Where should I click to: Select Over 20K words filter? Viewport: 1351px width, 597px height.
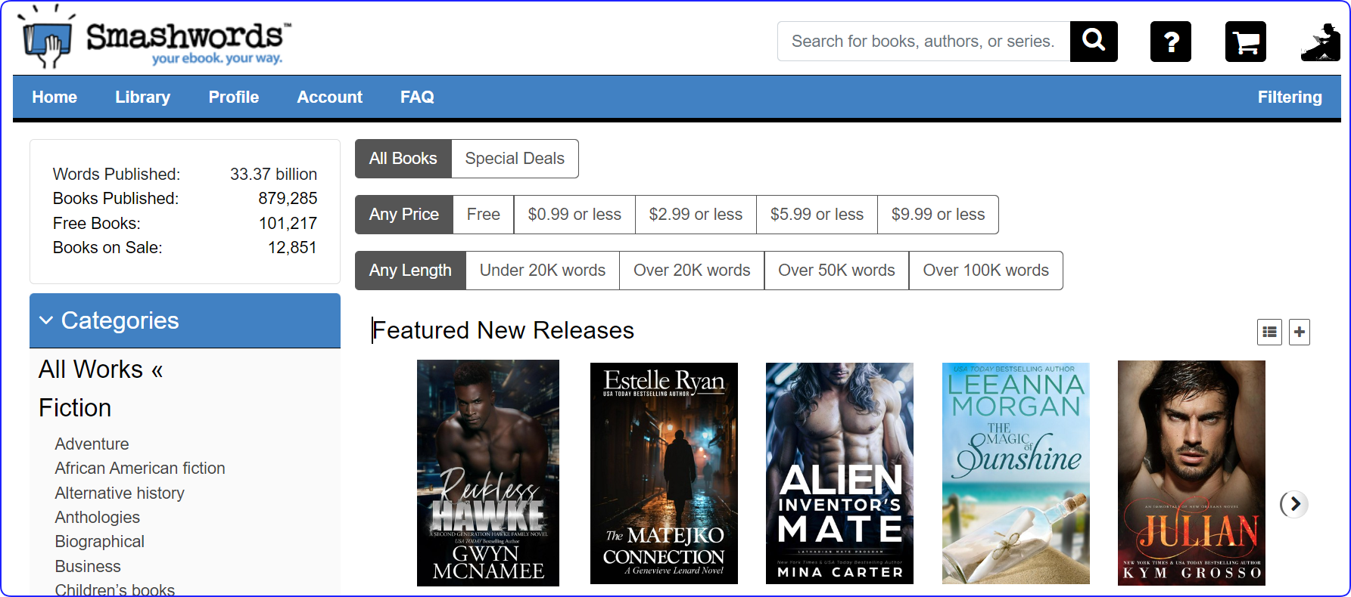(x=692, y=271)
